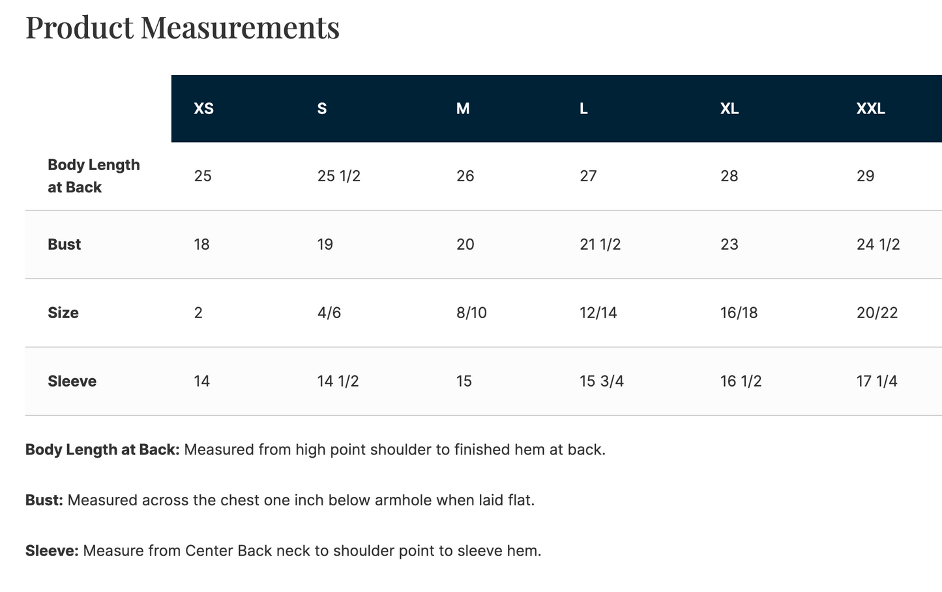The width and height of the screenshot is (942, 592).
Task: Select the 21 1/2 bust value
Action: (x=600, y=244)
